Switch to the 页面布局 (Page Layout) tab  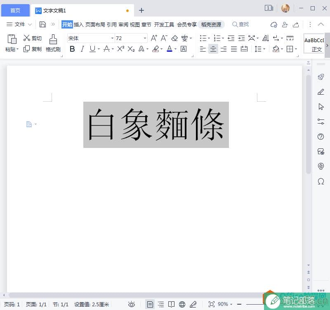[95, 25]
